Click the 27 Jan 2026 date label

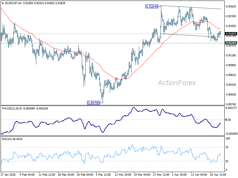click(8, 174)
